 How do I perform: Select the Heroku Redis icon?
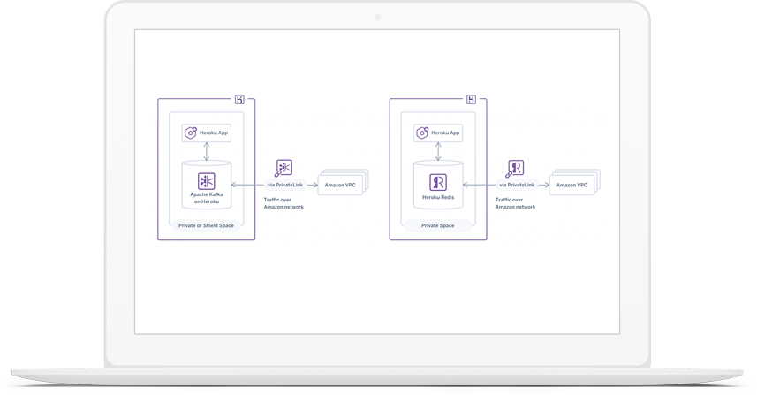[438, 183]
